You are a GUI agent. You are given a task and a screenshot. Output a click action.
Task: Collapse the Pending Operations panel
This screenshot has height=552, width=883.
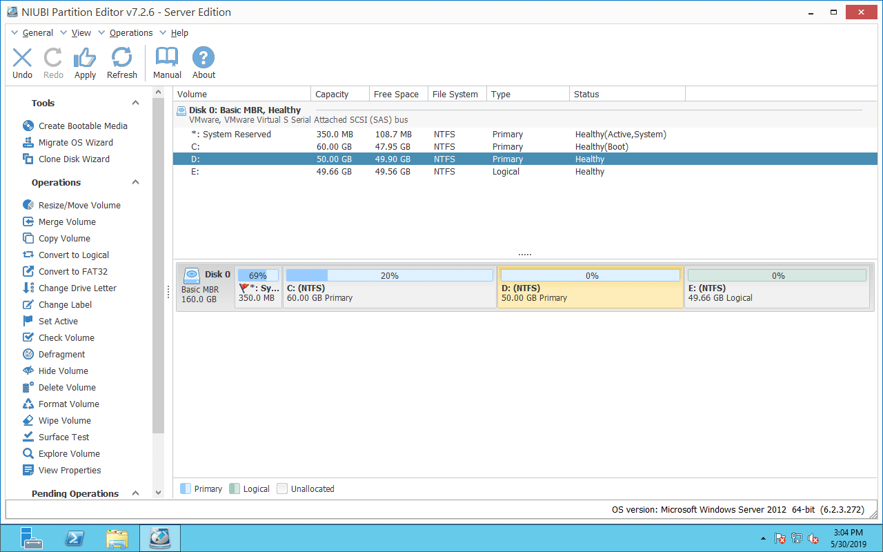pos(135,493)
